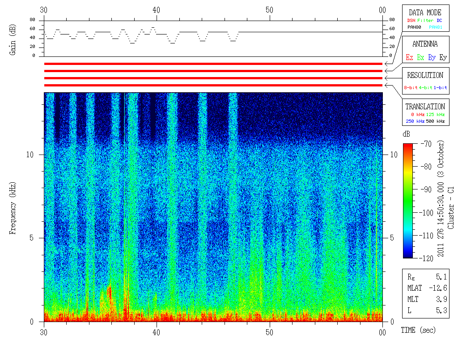Click the data mode red status bar
Image resolution: width=458 pixels, height=344 pixels.
(x=213, y=64)
